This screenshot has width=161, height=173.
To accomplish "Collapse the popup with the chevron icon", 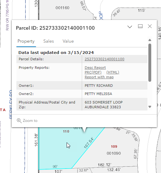I will 130,27.
